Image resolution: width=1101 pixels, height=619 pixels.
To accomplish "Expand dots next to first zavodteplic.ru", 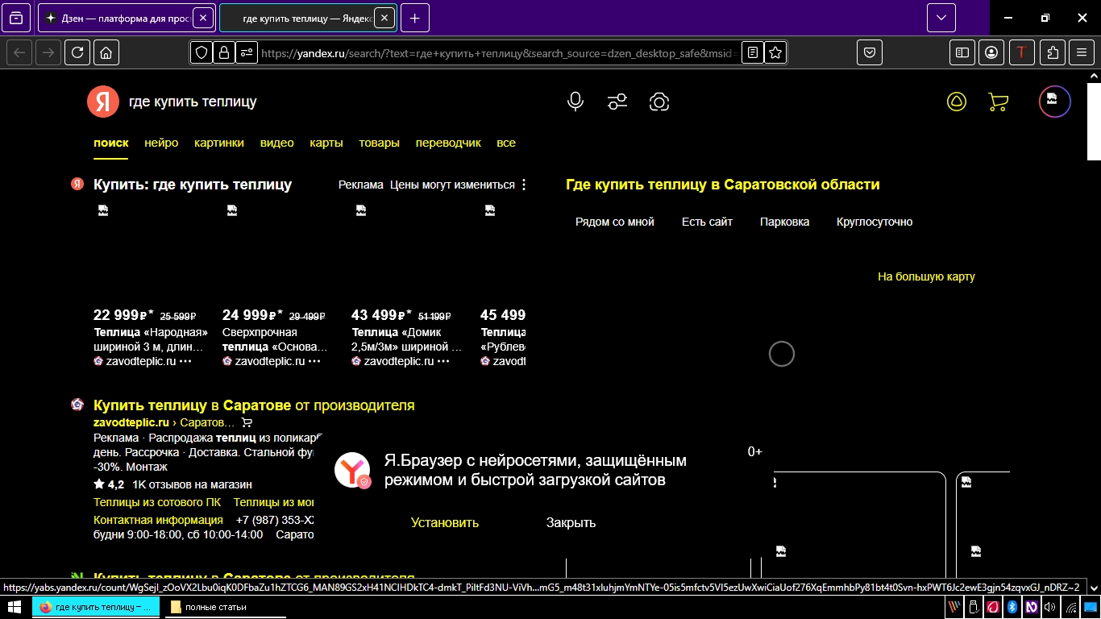I will tap(185, 361).
